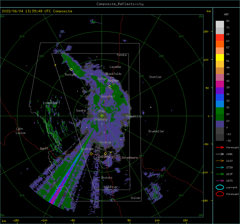Click the Airdrie city label
This screenshot has height=224, width=240.
105,142
